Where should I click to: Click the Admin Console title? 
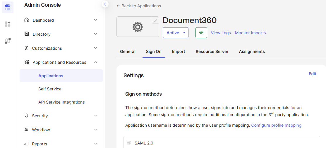(43, 5)
